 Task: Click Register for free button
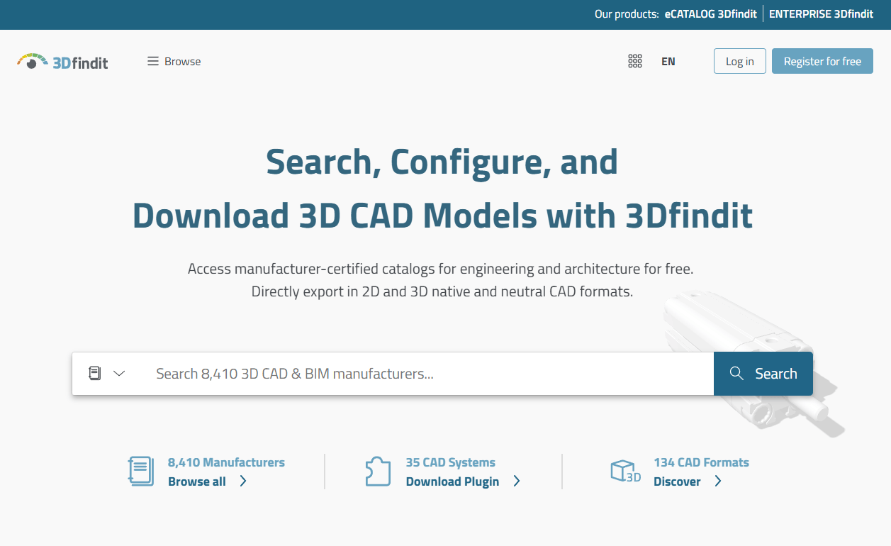[822, 61]
